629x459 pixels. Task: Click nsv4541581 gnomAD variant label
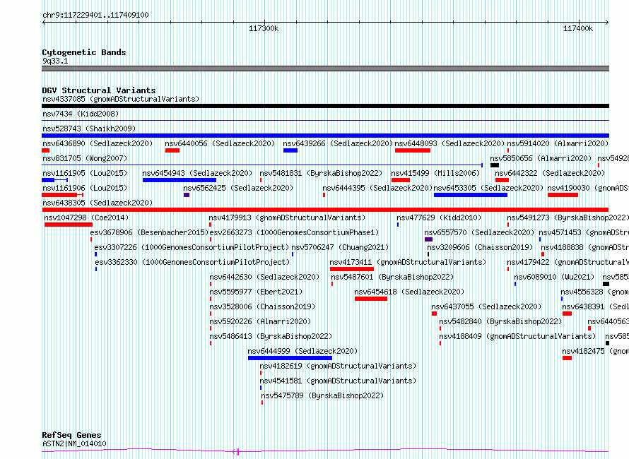pyautogui.click(x=338, y=381)
